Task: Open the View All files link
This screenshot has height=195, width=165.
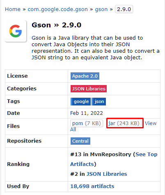Action: tap(151, 123)
